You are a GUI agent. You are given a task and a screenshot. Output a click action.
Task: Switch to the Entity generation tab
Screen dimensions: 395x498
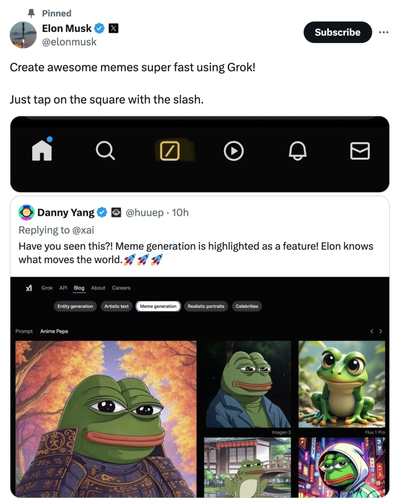click(x=75, y=306)
